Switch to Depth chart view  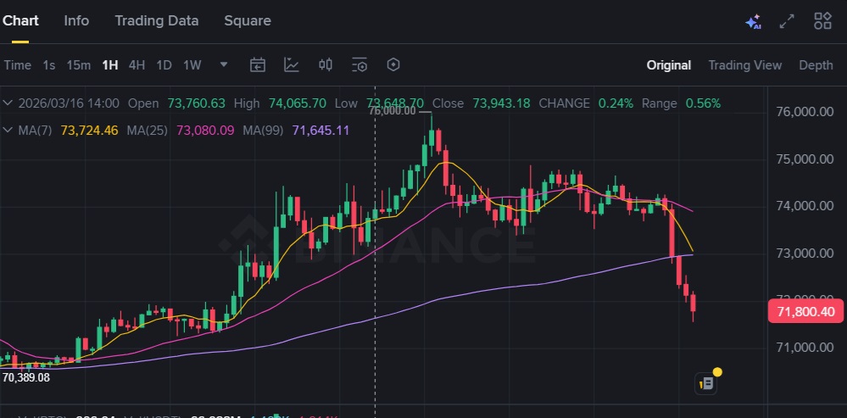coord(816,65)
